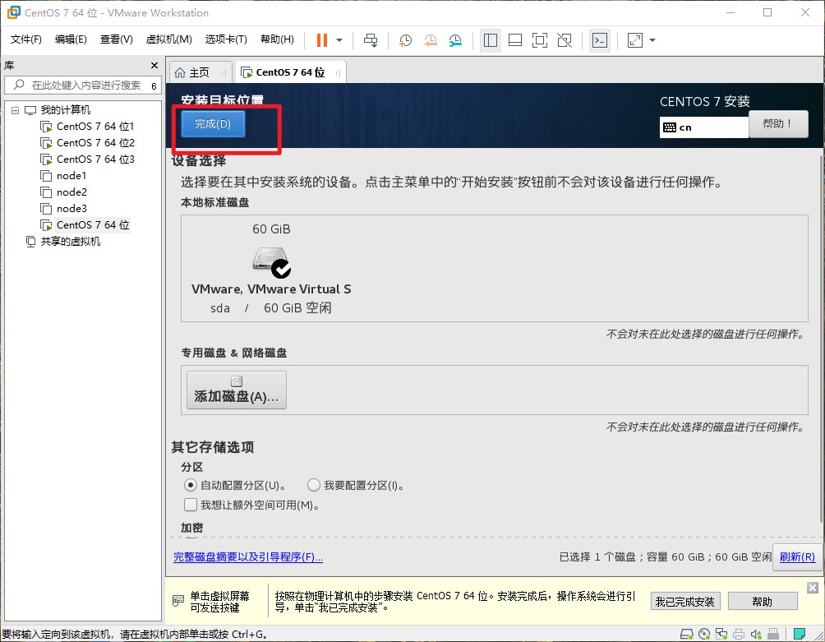
Task: Toggle the console view icon
Action: coord(600,40)
